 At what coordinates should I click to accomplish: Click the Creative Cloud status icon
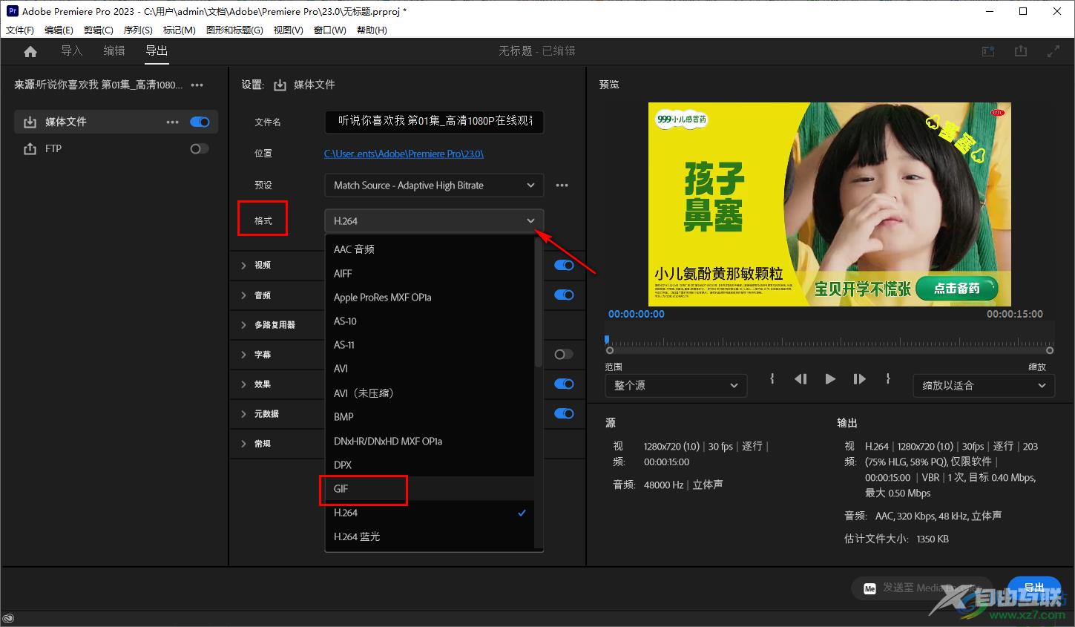click(9, 619)
